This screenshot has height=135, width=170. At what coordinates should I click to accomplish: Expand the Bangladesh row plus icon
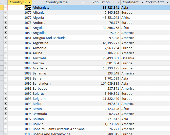pos(6,83)
